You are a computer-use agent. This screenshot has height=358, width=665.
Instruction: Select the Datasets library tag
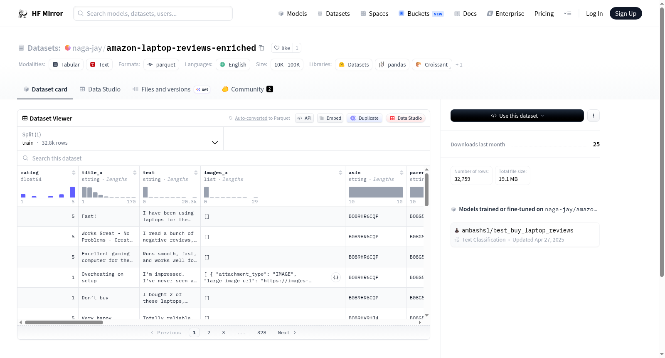(x=354, y=64)
